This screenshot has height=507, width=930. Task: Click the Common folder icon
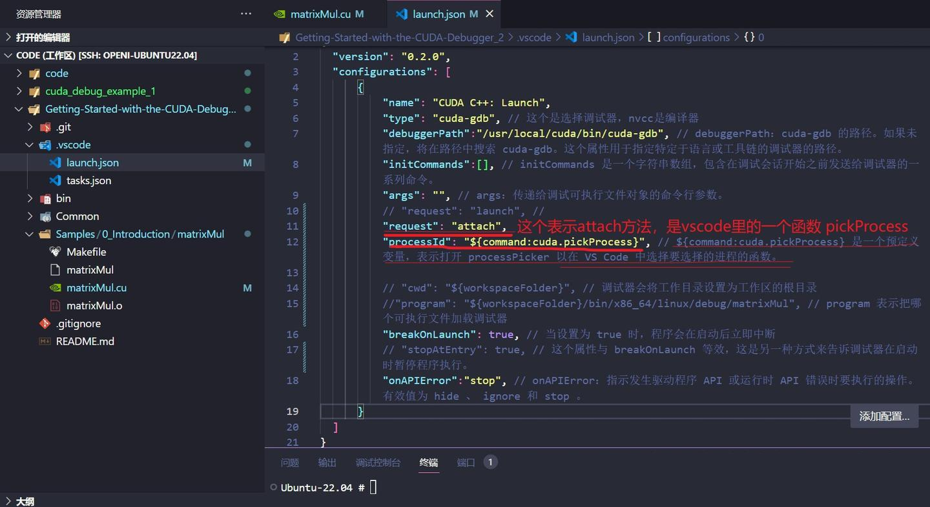point(45,216)
